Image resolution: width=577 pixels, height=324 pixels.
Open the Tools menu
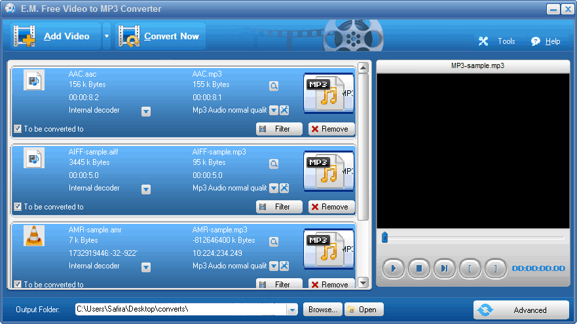coord(497,41)
